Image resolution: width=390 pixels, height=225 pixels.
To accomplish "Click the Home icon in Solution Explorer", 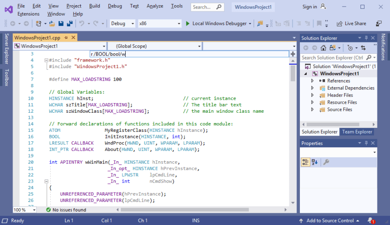I will coord(322,48).
